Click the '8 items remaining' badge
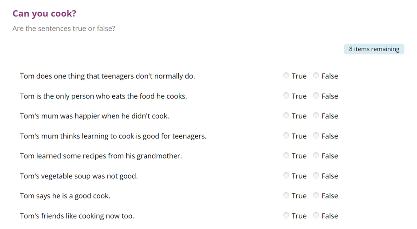This screenshot has height=229, width=417. 374,49
